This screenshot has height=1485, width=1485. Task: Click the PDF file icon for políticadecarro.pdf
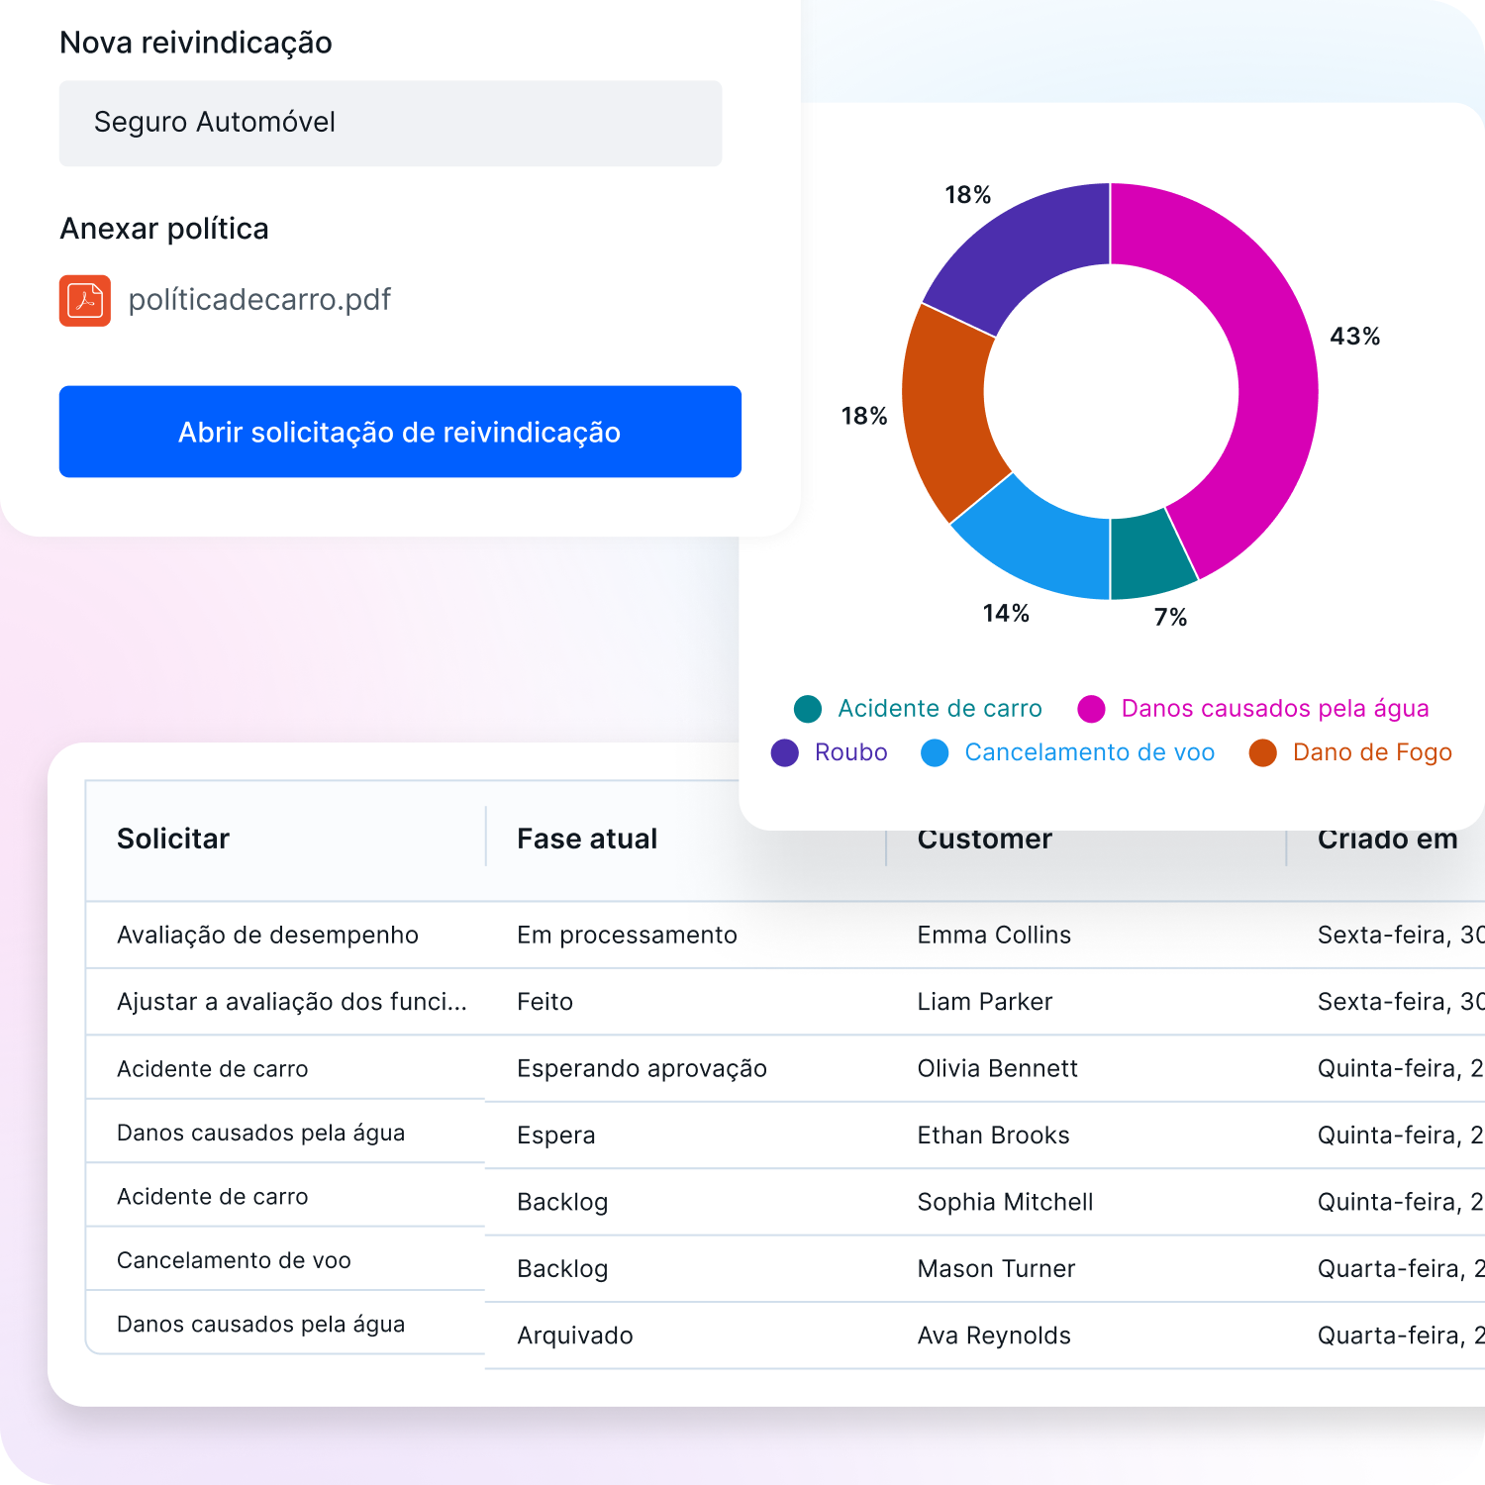85,301
